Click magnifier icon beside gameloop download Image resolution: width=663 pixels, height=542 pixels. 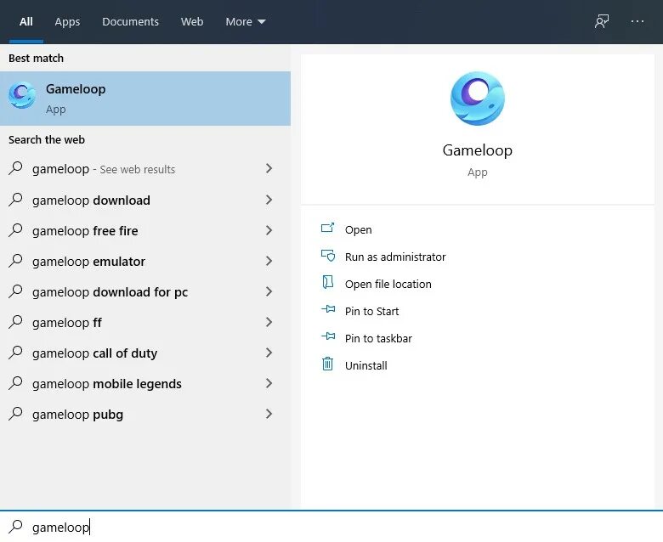tap(15, 199)
